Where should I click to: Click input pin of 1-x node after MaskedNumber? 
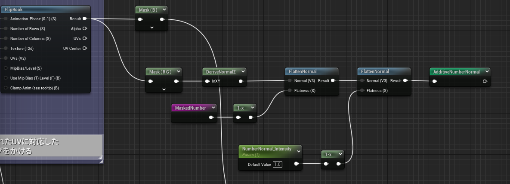[x=238, y=117]
